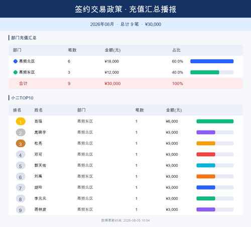The width and height of the screenshot is (251, 227).
Task: Click the orange bar in rank 6 row
Action: point(206,176)
